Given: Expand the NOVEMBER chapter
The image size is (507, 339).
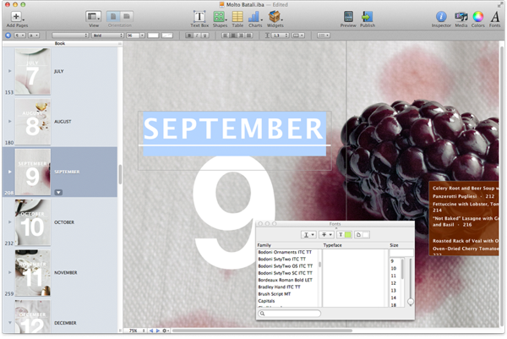Looking at the screenshot, I should [x=9, y=272].
